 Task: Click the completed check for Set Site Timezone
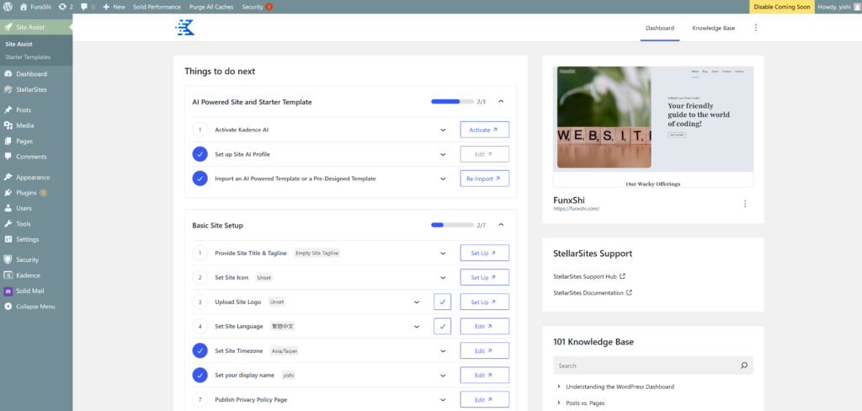[200, 350]
